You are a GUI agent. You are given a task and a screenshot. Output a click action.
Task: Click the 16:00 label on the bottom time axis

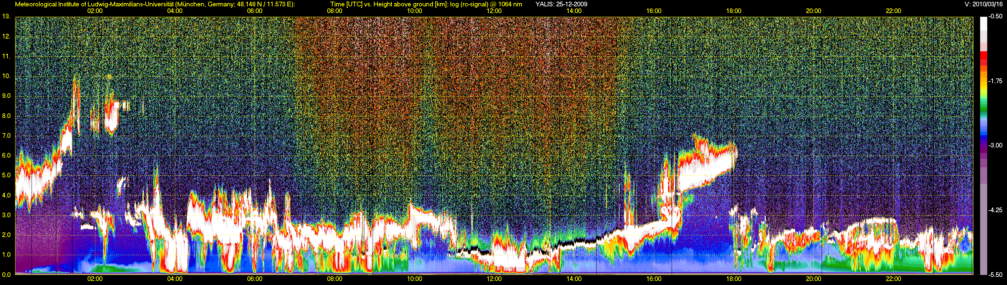coord(654,279)
